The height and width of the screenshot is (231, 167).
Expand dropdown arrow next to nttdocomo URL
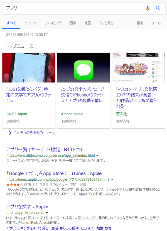click(97, 156)
